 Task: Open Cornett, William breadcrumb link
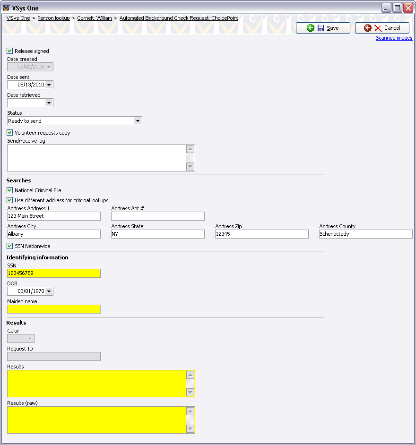95,18
